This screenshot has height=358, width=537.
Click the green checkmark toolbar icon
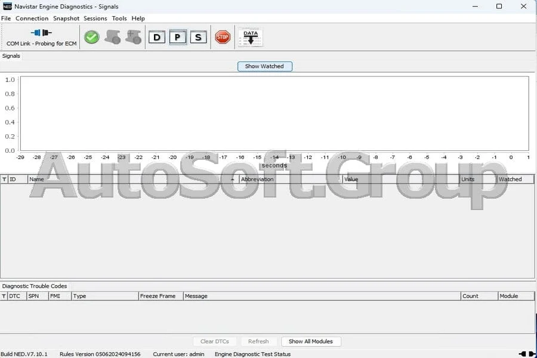92,37
